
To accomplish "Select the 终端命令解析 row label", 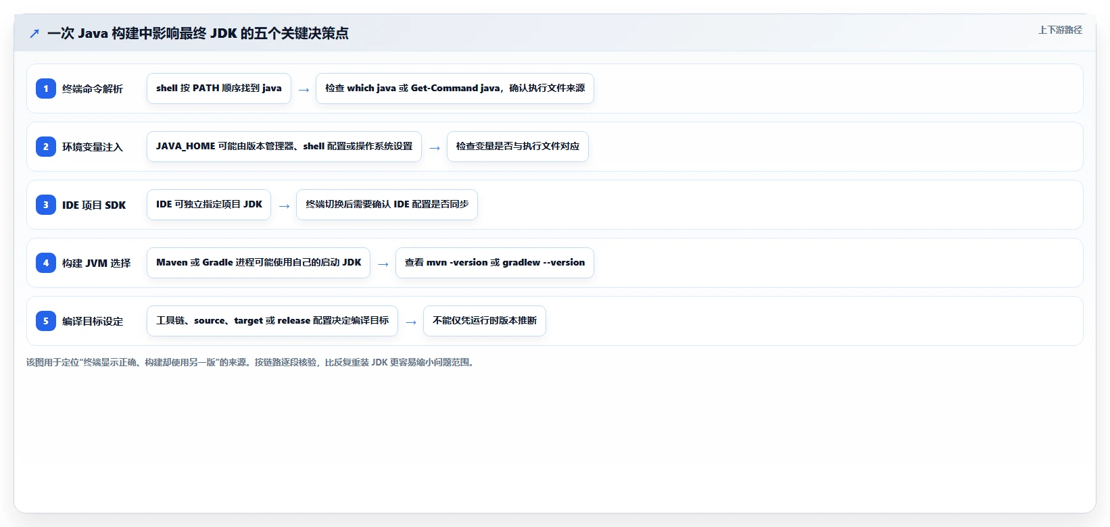I will pos(93,89).
